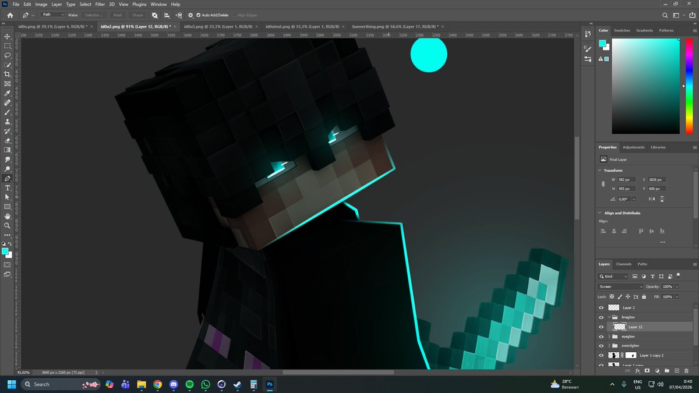Open path operations icon in options bar
The image size is (699, 393).
point(155,15)
